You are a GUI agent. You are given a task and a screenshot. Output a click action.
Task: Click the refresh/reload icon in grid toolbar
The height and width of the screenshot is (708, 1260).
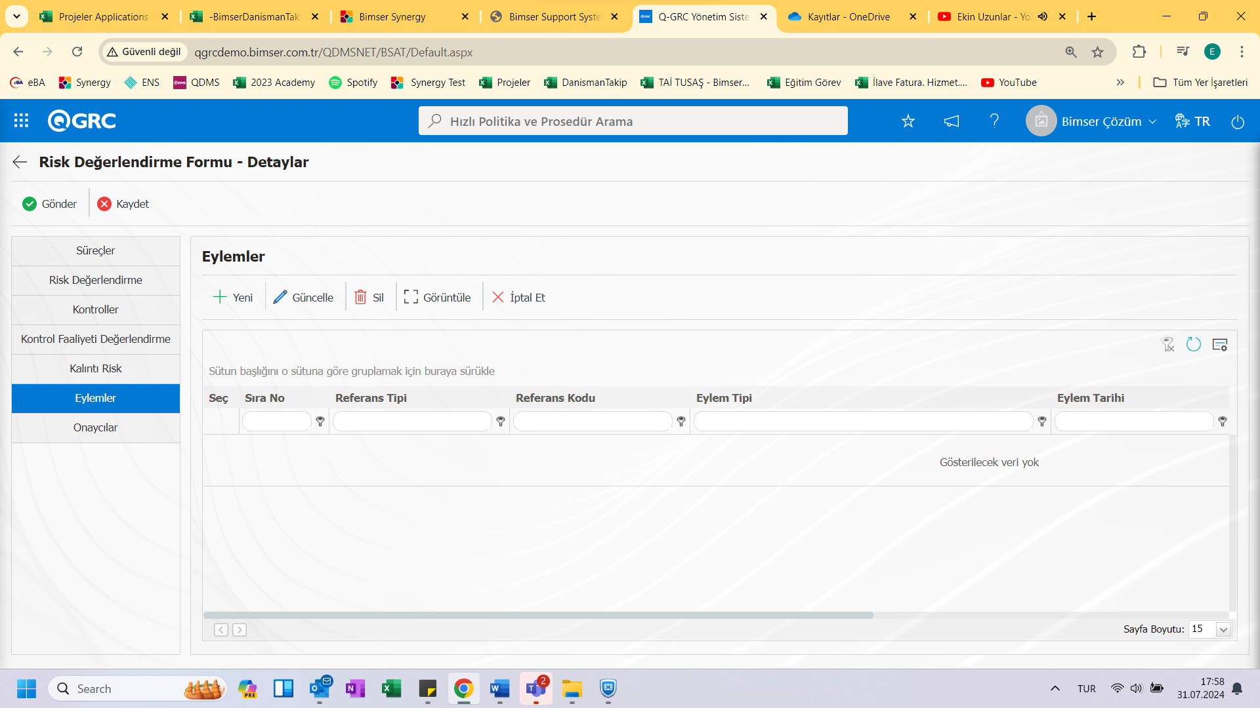(1193, 345)
